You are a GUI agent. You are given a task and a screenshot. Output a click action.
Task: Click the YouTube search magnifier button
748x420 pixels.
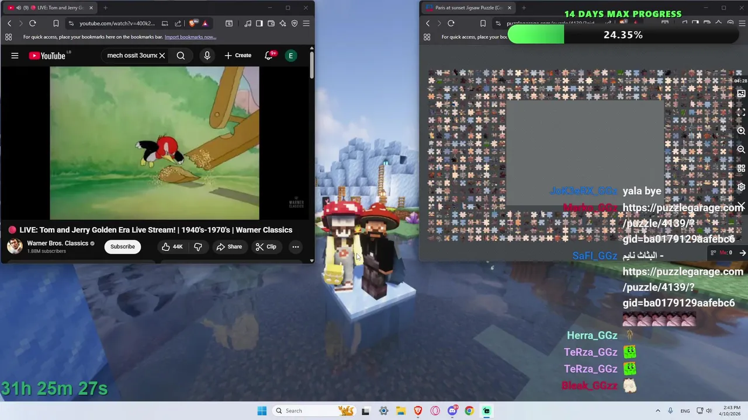point(181,55)
